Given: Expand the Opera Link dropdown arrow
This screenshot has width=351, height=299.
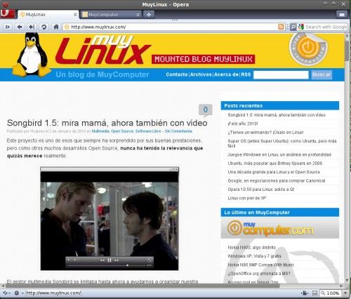Looking at the screenshot, I should point(10,293).
